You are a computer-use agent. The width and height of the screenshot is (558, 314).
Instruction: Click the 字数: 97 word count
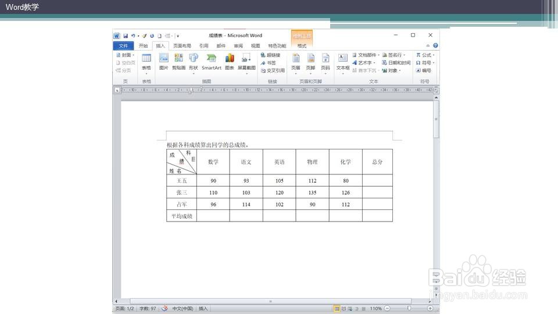click(x=148, y=309)
